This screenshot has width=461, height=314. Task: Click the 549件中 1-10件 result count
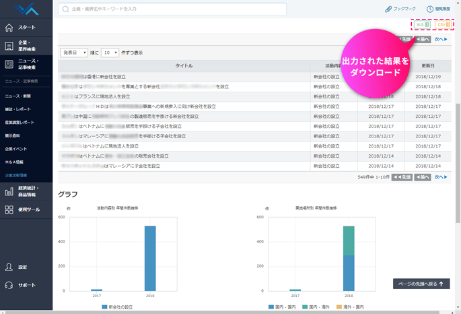(374, 177)
